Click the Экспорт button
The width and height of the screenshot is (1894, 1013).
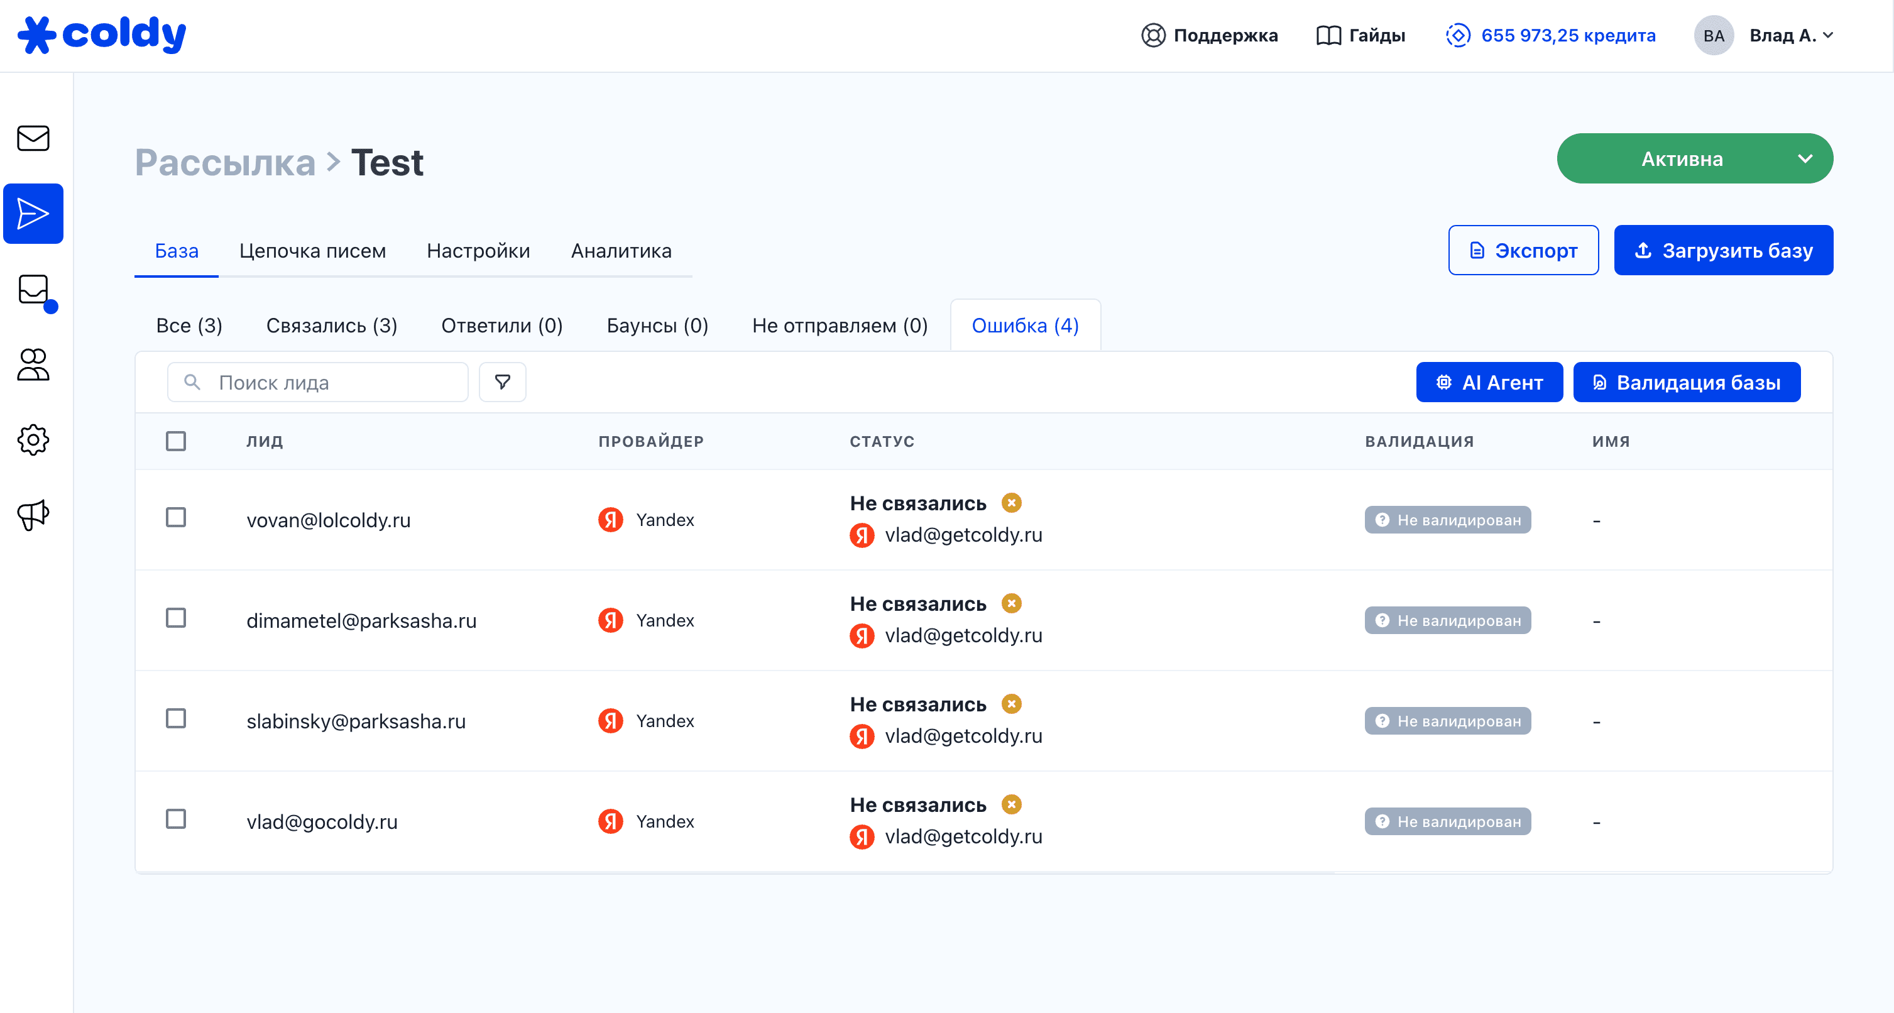click(1523, 251)
